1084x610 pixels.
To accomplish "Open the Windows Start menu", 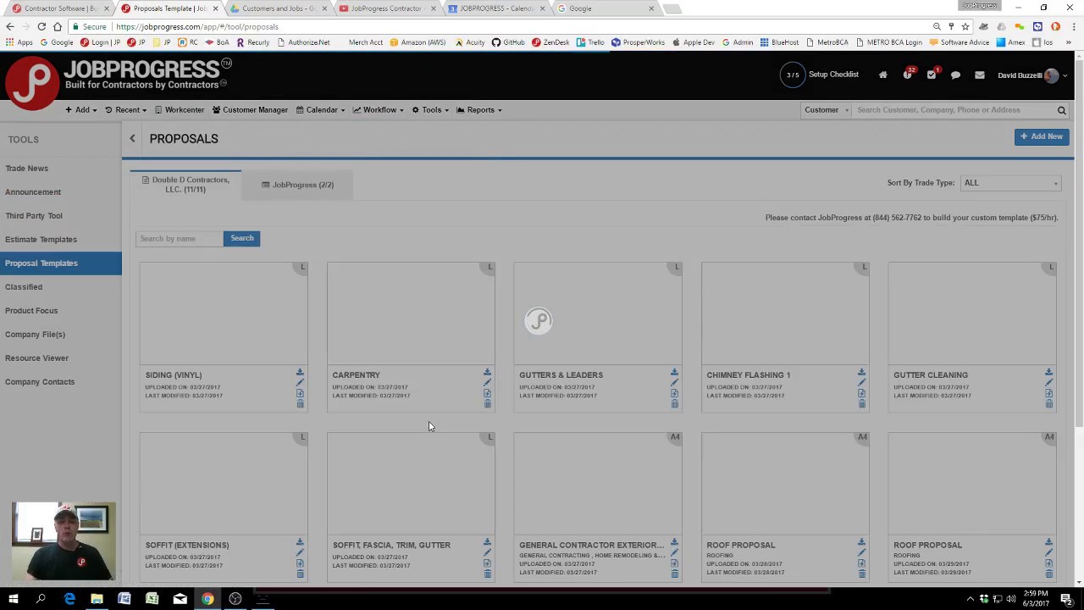I will pos(13,599).
